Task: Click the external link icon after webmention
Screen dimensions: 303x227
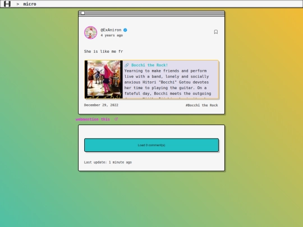Action: point(116,119)
